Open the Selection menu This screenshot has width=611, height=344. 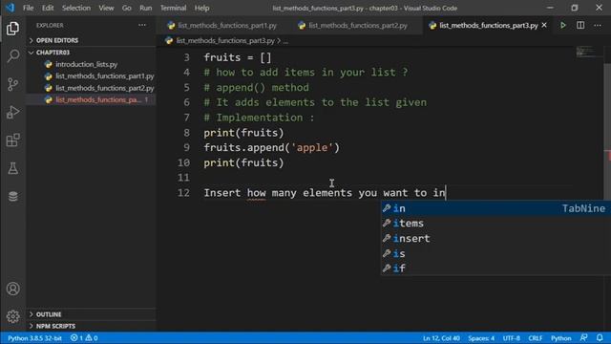76,8
